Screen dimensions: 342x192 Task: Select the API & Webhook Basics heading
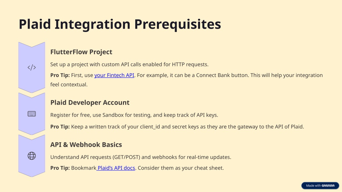[86, 145]
